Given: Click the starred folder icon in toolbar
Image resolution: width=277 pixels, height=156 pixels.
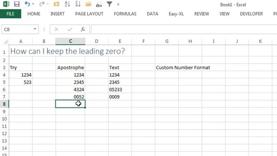Looking at the screenshot, I should (56, 4).
